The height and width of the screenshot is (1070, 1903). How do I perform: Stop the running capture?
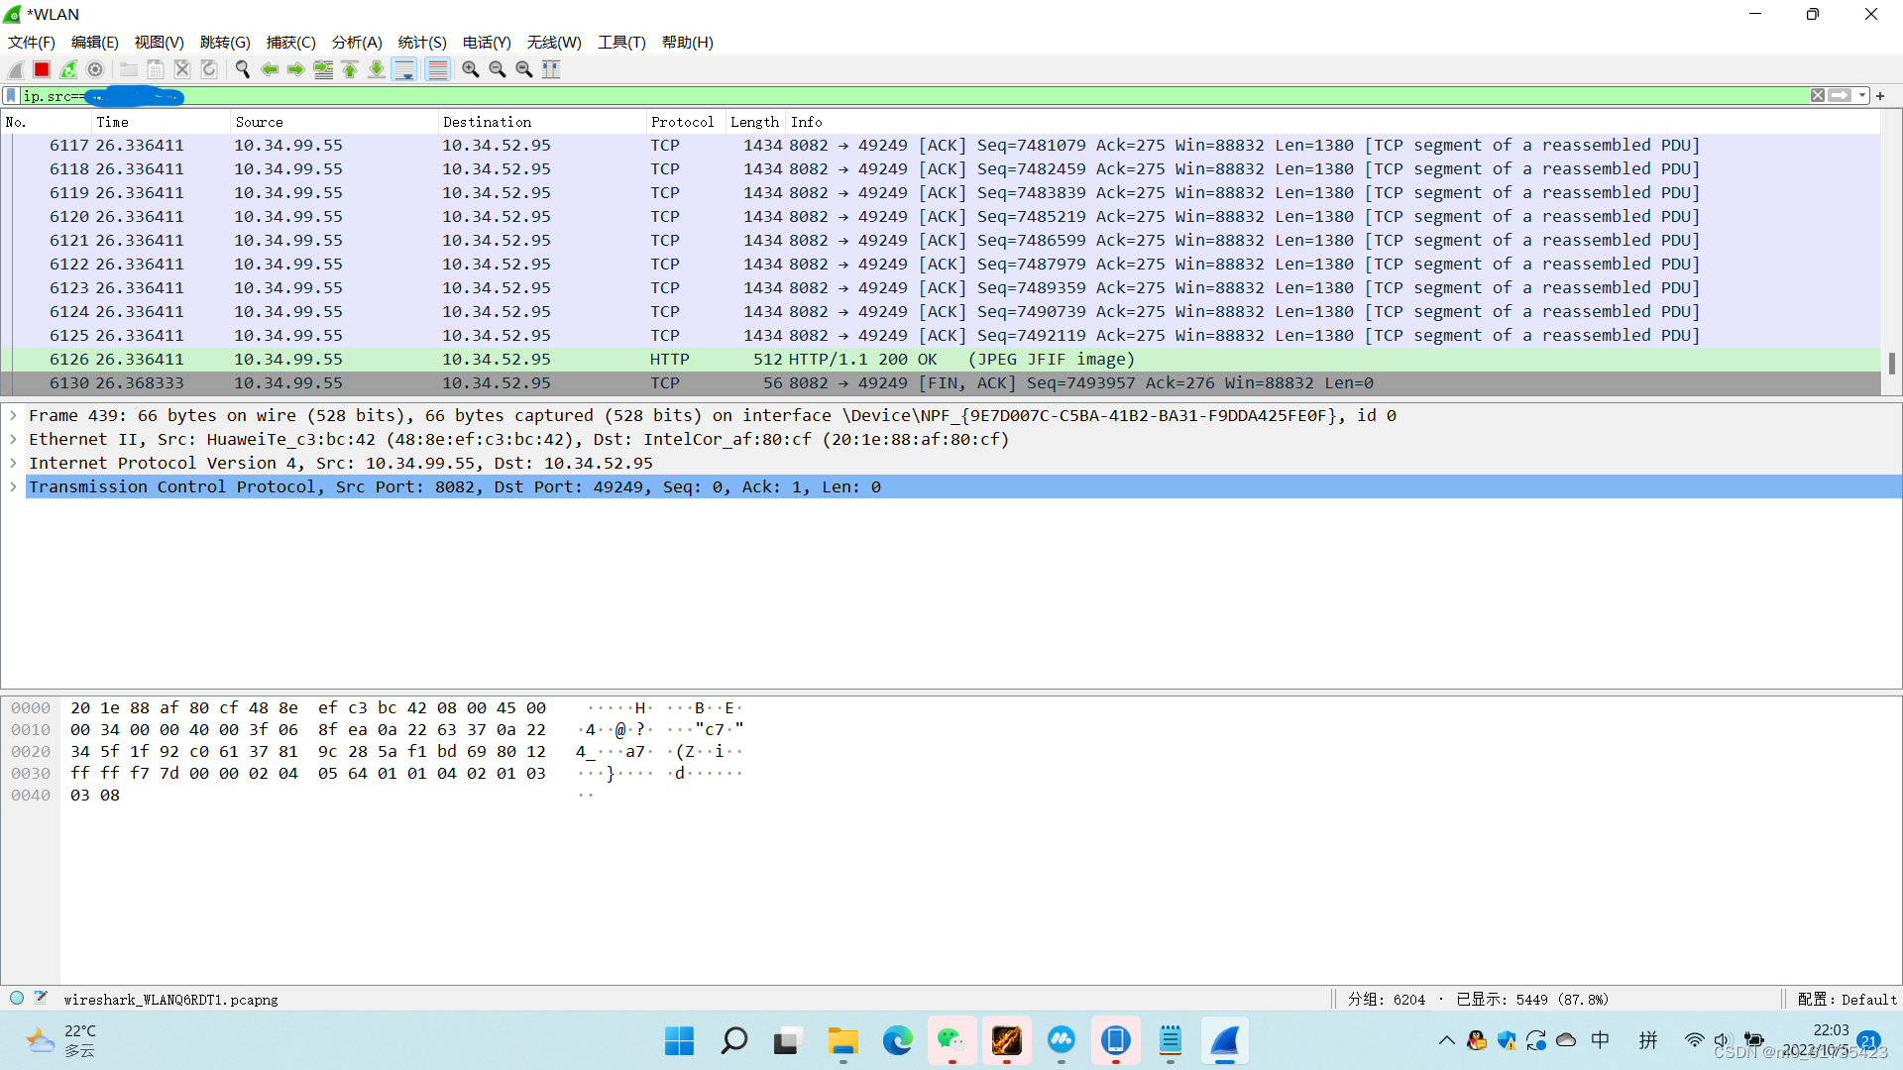click(x=41, y=69)
